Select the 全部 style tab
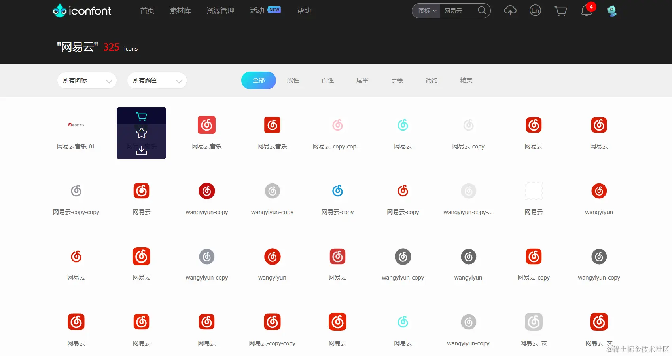672x356 pixels. tap(259, 80)
